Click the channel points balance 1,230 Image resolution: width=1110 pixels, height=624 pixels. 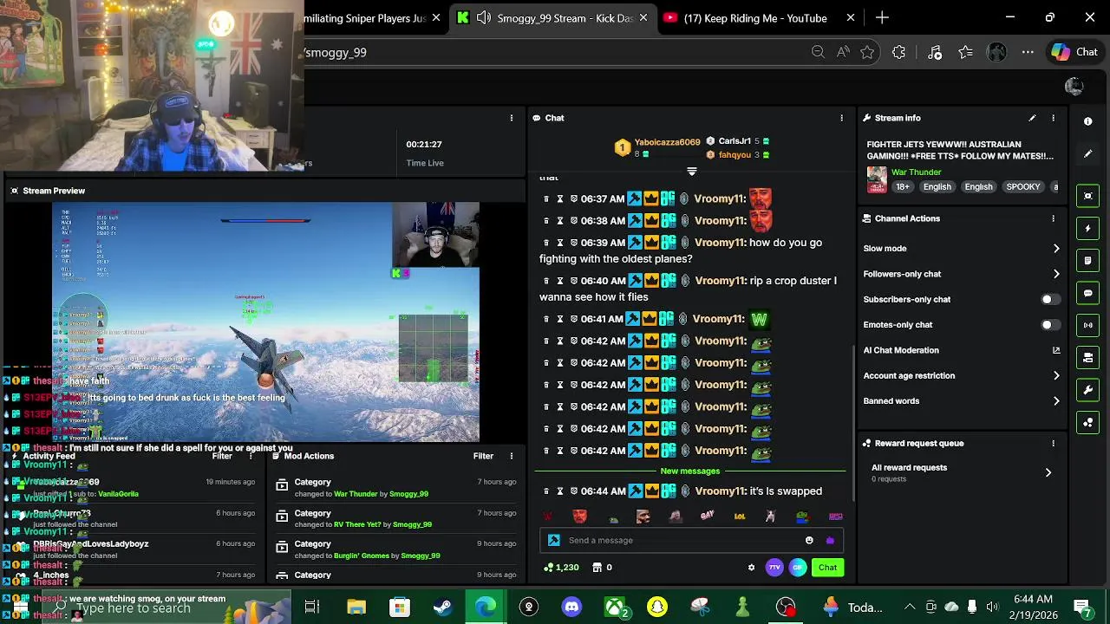561,568
